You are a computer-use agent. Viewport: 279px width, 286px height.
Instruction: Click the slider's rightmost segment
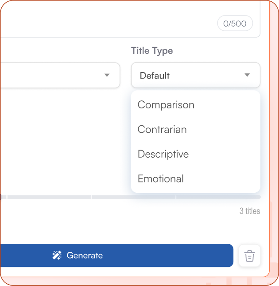click(x=218, y=197)
